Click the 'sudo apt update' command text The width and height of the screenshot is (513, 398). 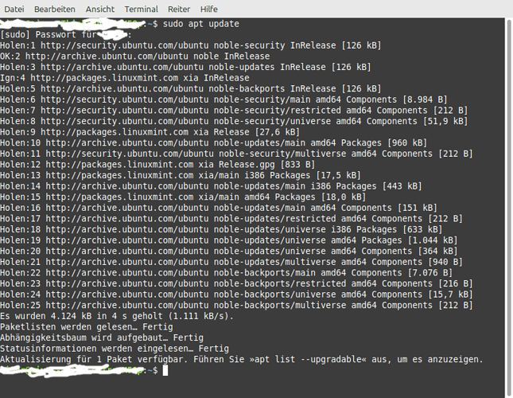201,24
